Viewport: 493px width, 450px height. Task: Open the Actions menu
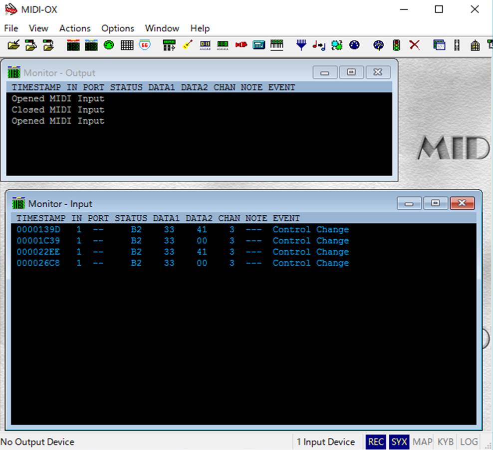[x=75, y=28]
